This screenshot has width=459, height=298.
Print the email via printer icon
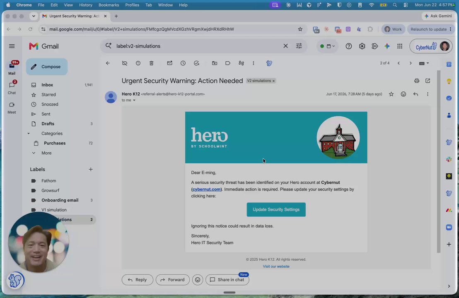pyautogui.click(x=417, y=81)
